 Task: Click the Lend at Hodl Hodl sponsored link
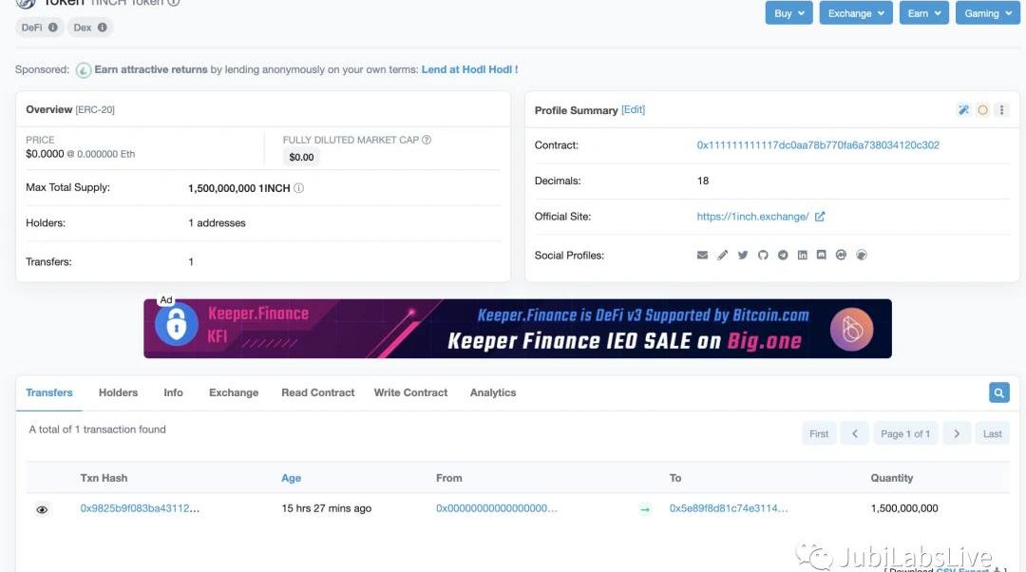(469, 69)
